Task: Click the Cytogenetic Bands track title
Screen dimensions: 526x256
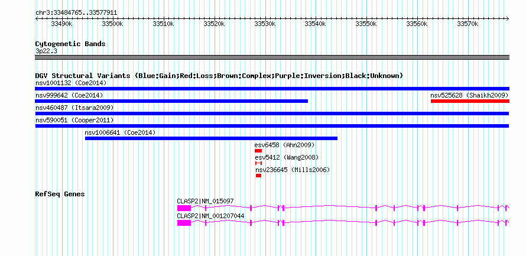Action: [70, 44]
